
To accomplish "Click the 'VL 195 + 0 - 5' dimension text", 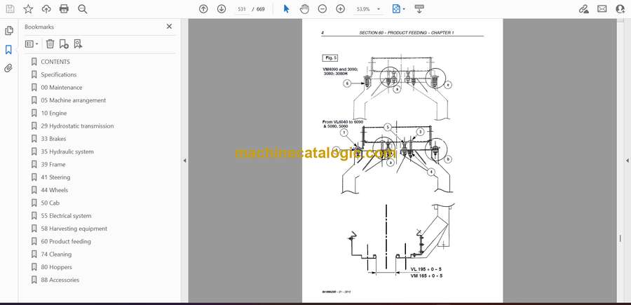I will [x=426, y=269].
